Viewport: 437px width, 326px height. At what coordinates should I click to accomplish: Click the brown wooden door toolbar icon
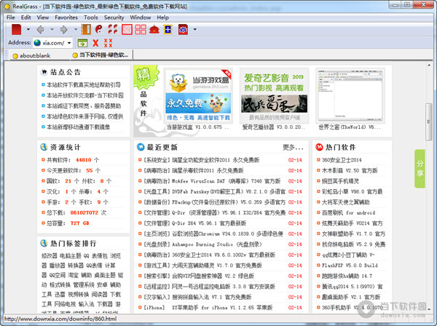pos(86,30)
